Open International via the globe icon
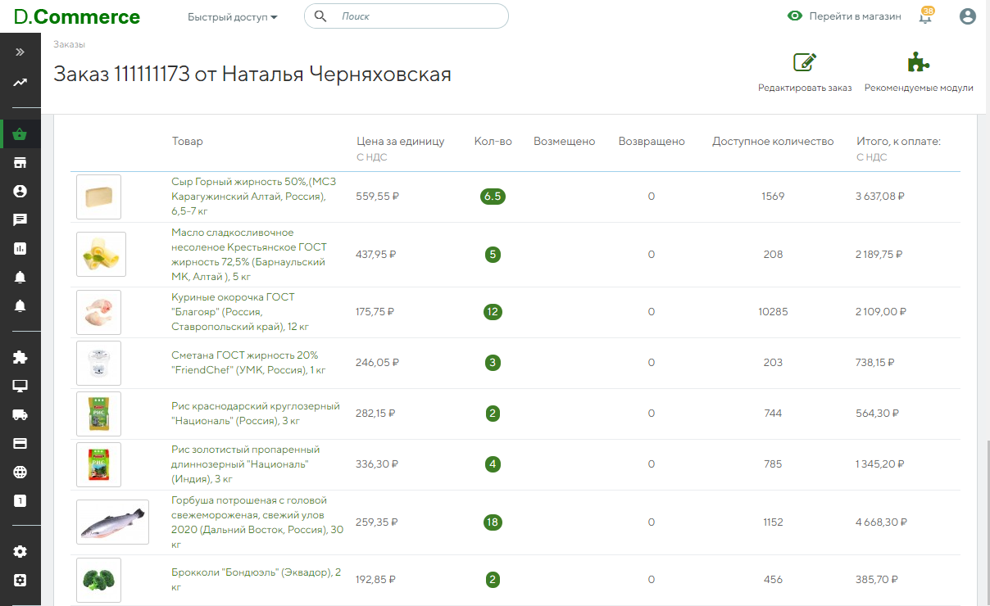The image size is (990, 606). pyautogui.click(x=20, y=472)
